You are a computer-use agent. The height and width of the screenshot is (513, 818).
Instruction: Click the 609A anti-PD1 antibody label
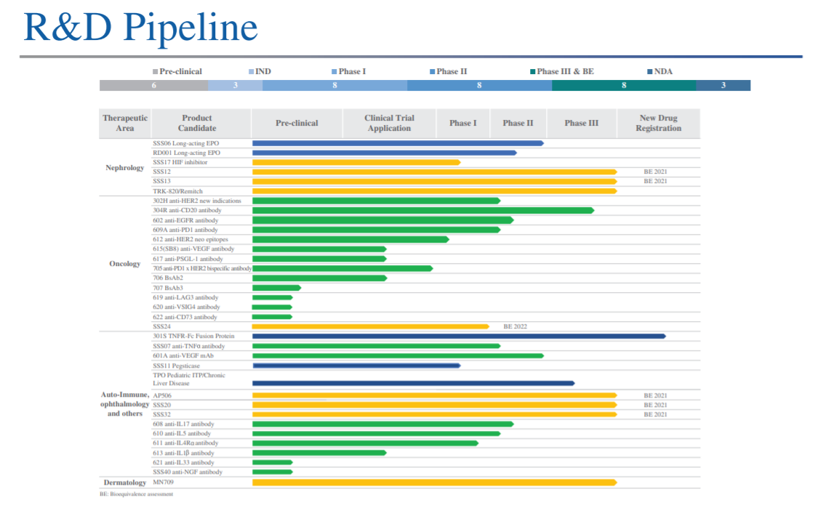click(x=185, y=230)
